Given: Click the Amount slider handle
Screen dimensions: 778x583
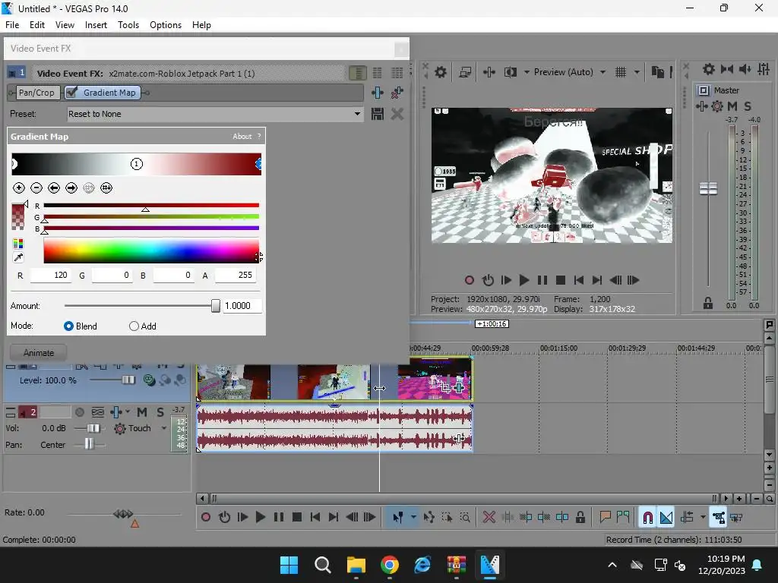Looking at the screenshot, I should click(x=215, y=306).
